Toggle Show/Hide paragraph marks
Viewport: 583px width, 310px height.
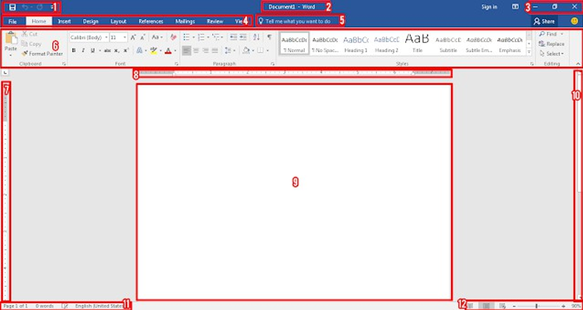[269, 37]
